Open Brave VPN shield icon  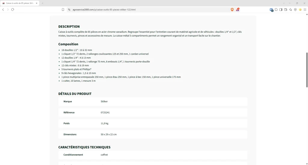295,10
